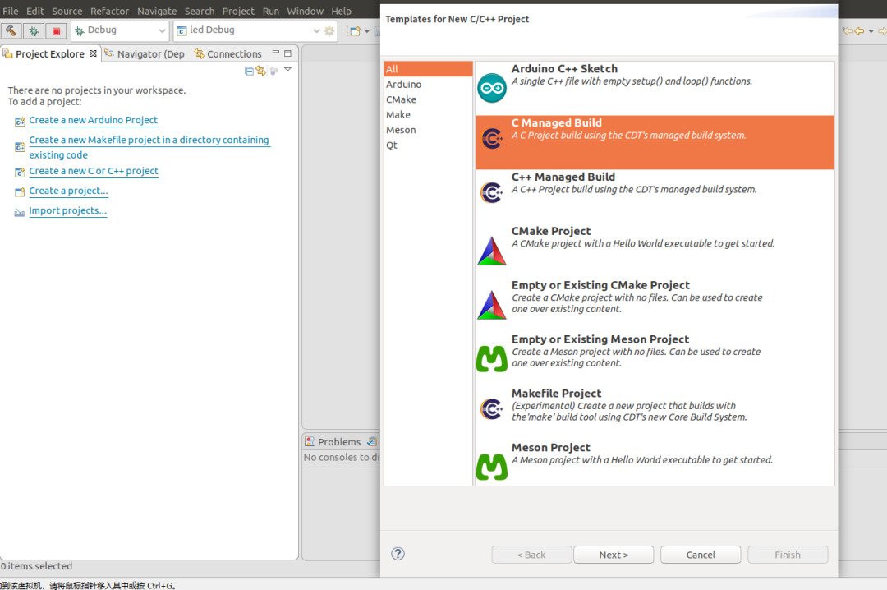Open the arrow beside the New wizard icon
Screen dimensions: 887x590
pyautogui.click(x=366, y=31)
